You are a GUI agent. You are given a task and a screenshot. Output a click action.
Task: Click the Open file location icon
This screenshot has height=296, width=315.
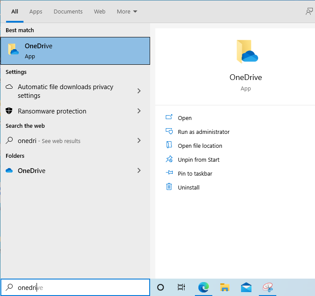click(169, 145)
